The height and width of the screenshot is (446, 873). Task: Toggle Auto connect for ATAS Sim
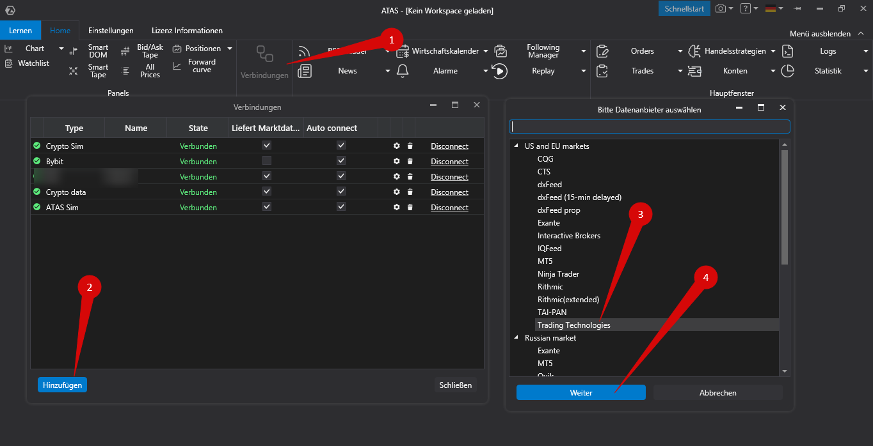(341, 207)
